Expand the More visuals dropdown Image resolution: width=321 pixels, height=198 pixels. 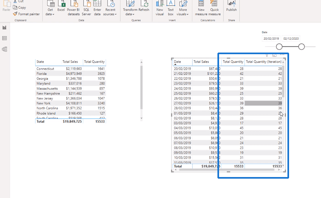pos(183,8)
